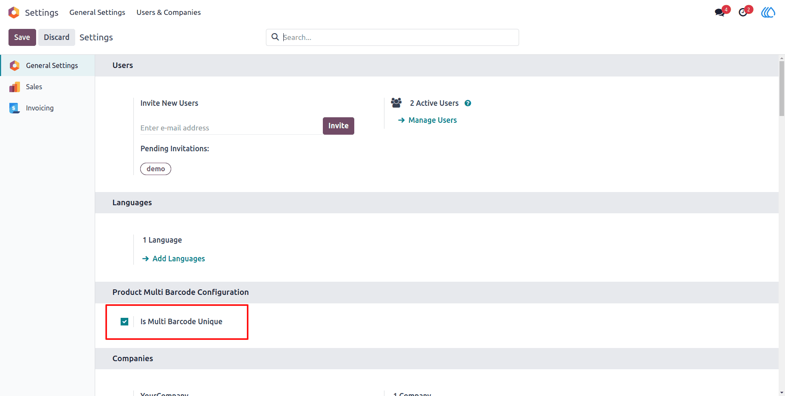Click the Languages section heading

click(132, 203)
